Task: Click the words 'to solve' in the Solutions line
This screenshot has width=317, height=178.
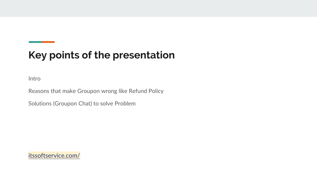Action: [103, 104]
